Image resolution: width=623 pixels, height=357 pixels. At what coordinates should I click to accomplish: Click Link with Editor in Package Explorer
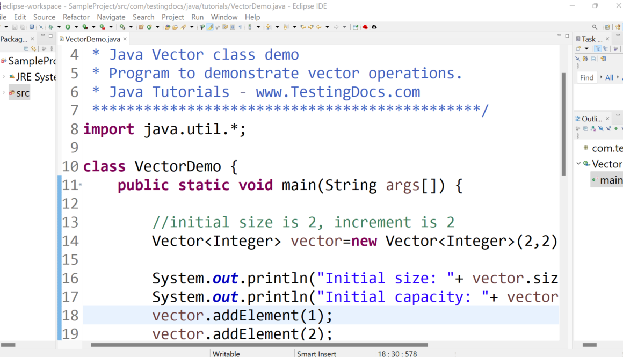[33, 49]
